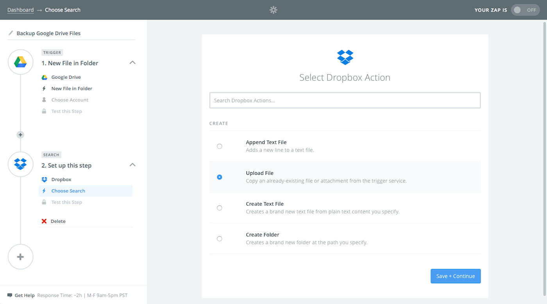Click 'Creates a brand new text file' description
547x304 pixels.
pyautogui.click(x=323, y=212)
